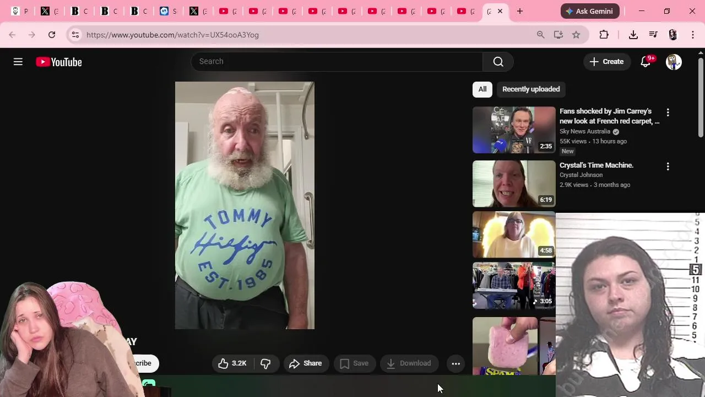This screenshot has width=705, height=397.
Task: Open the zoom magnifier in address bar
Action: click(x=541, y=35)
